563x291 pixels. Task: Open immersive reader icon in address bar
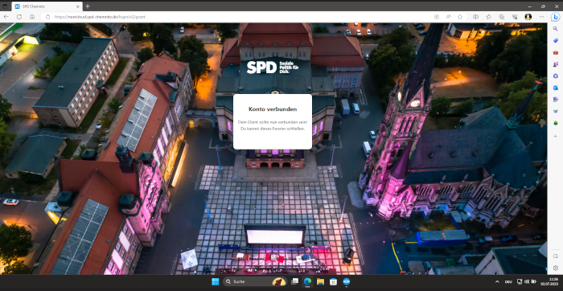coord(437,17)
